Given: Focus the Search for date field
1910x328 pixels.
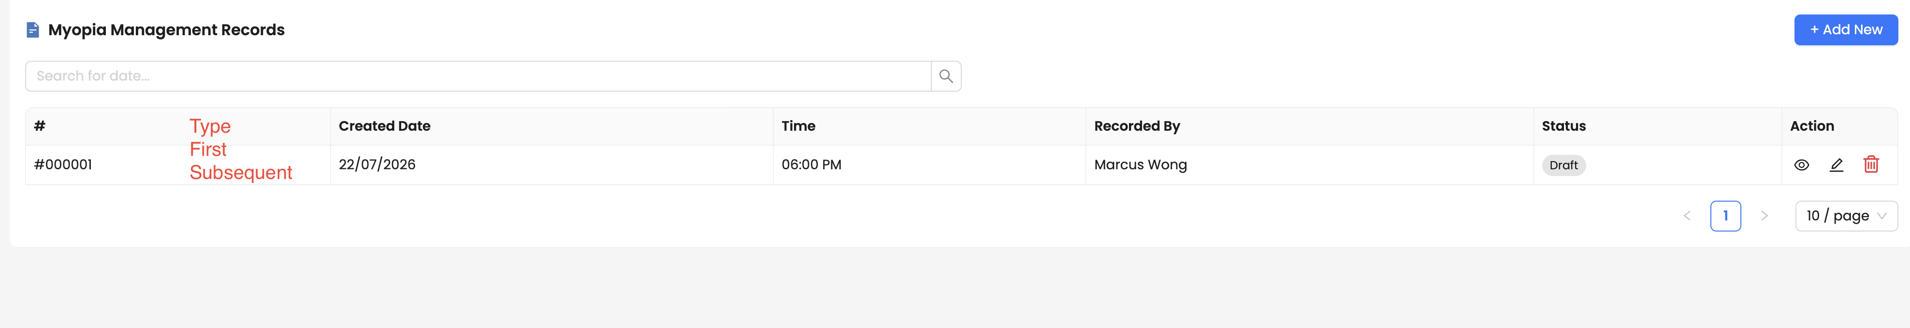Looking at the screenshot, I should click(x=478, y=76).
